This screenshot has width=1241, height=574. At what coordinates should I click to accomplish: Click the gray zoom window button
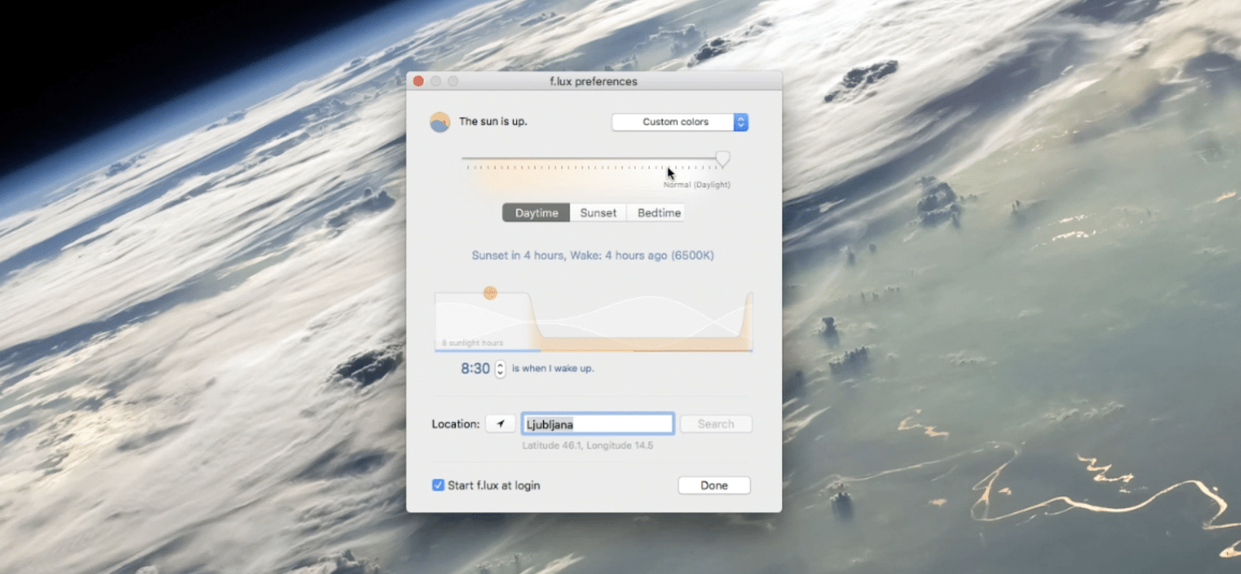454,81
